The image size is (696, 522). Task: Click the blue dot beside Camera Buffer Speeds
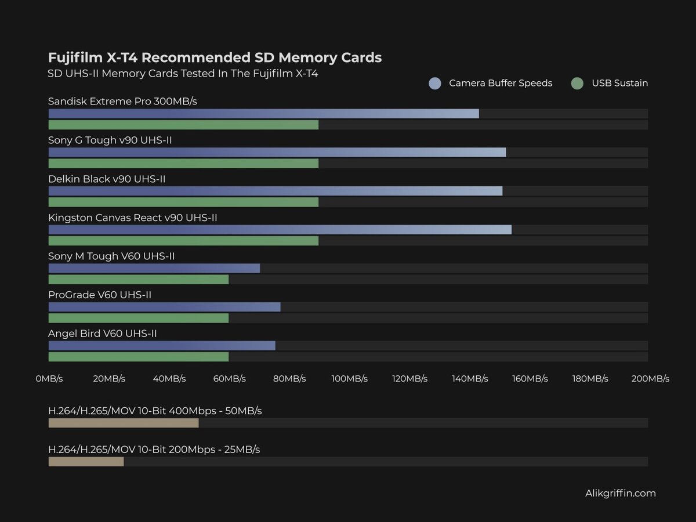tap(434, 83)
